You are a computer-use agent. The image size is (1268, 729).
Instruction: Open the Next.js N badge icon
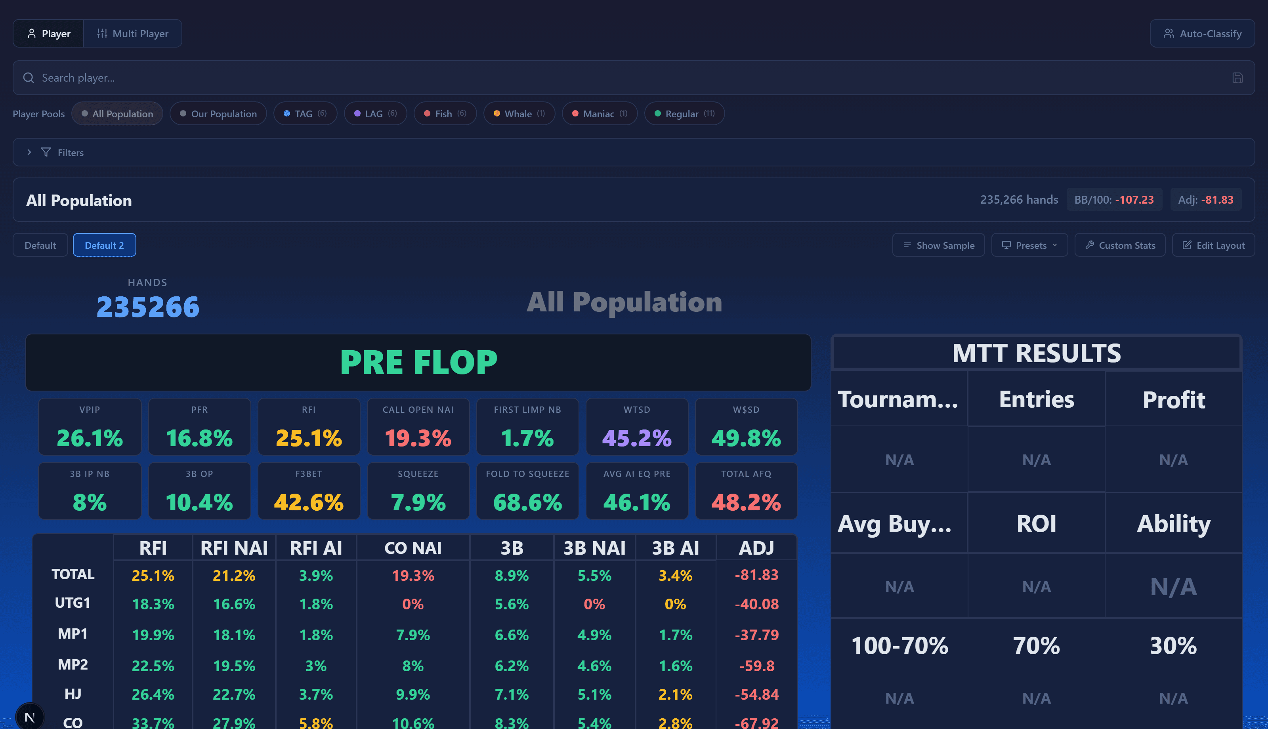coord(30,717)
